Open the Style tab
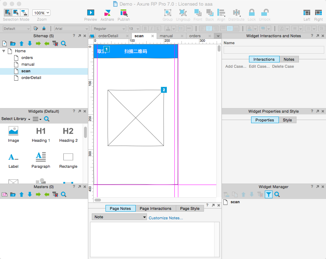Screen dimensions: 326x259 click(x=287, y=120)
